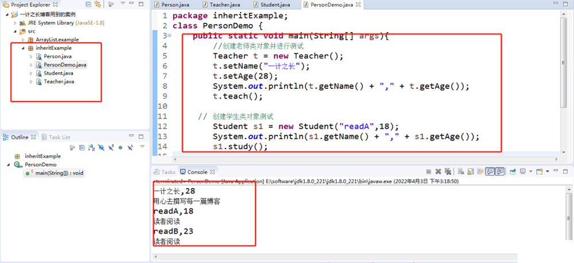Image resolution: width=574 pixels, height=263 pixels.
Task: Remove the terminated launch in Console
Action: [438, 171]
